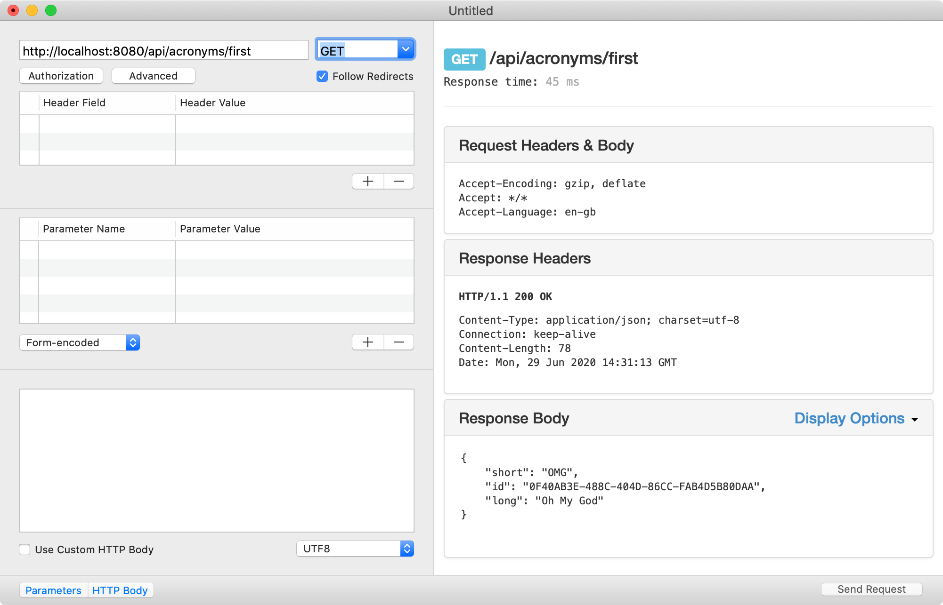Click the Date response header line
Screen dimensions: 943x605
568,362
